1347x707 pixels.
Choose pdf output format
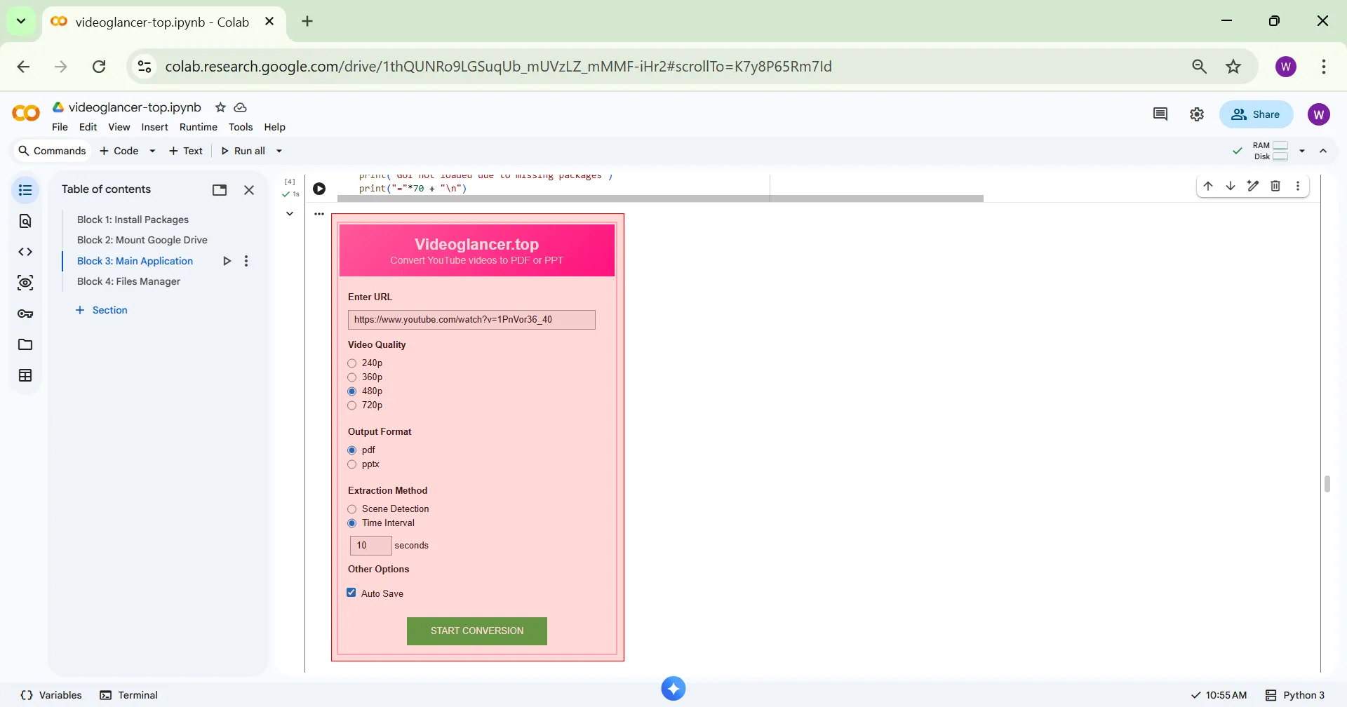point(352,450)
